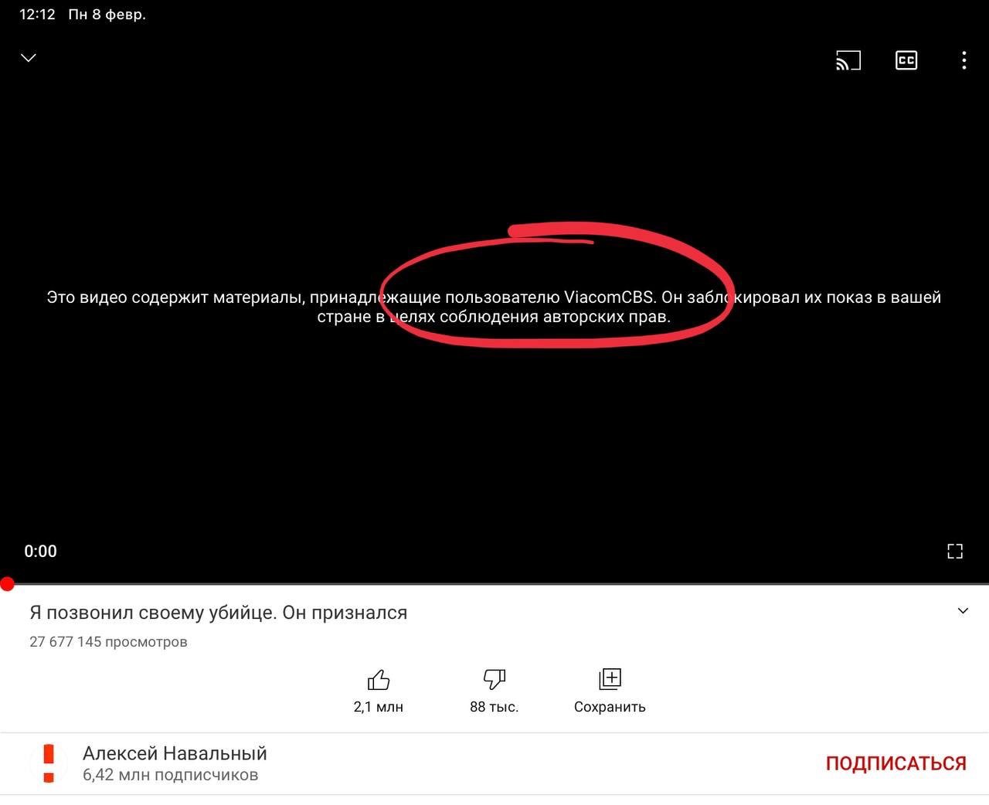Like the video with thumbs-up icon
Image resolution: width=989 pixels, height=805 pixels.
[378, 680]
